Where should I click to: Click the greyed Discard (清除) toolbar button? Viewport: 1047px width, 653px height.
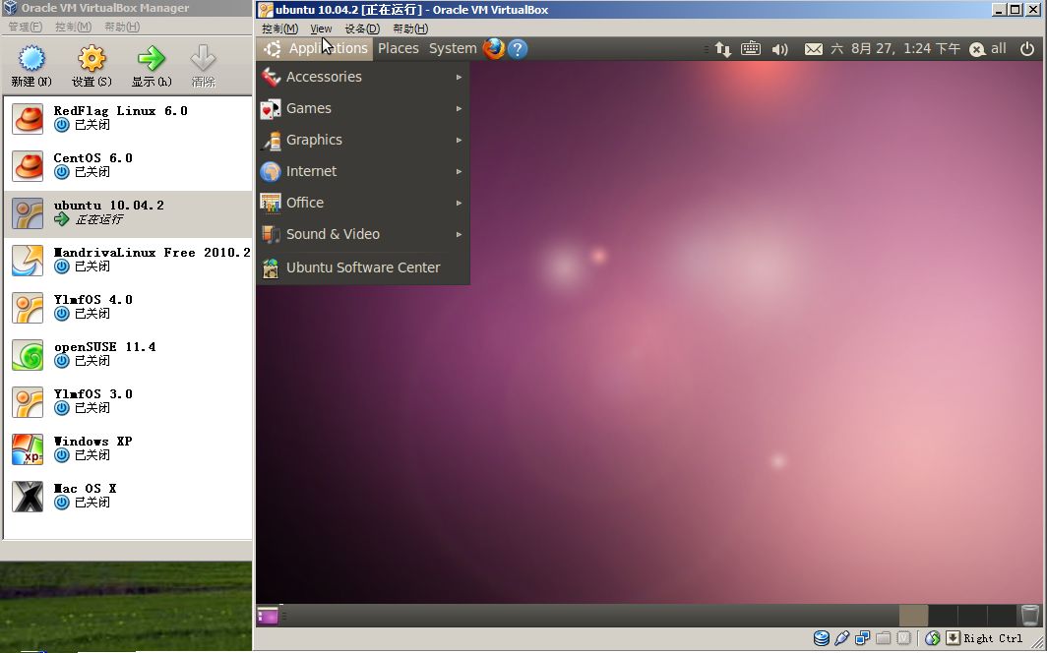click(203, 66)
